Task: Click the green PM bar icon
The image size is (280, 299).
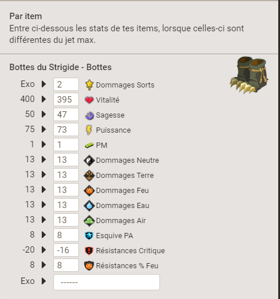Action: point(89,145)
